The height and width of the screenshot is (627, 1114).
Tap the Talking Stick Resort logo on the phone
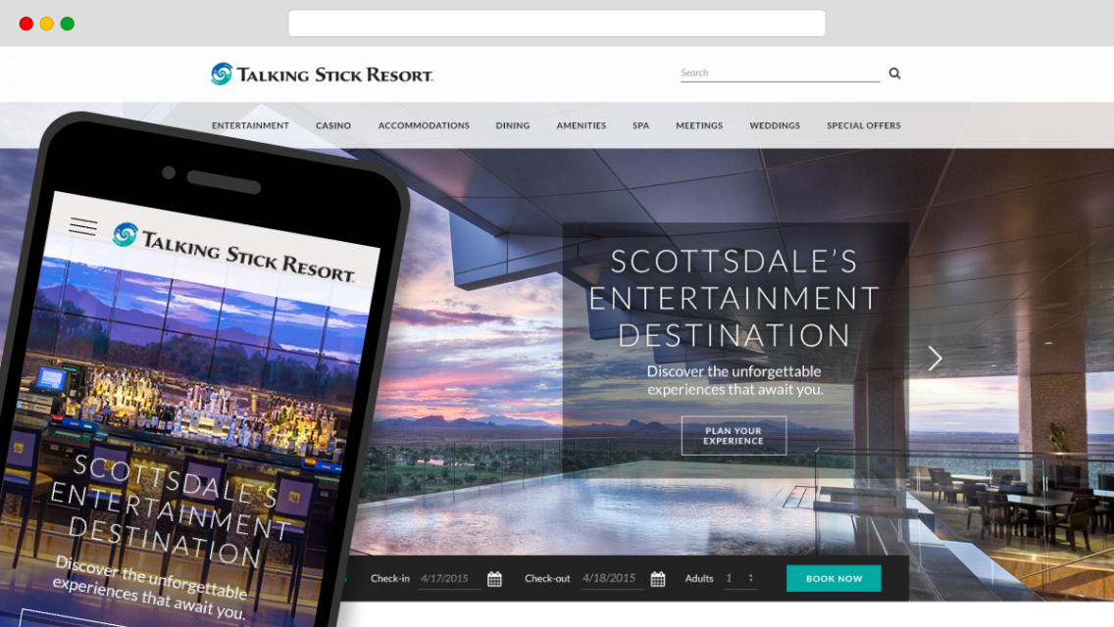[x=233, y=254]
